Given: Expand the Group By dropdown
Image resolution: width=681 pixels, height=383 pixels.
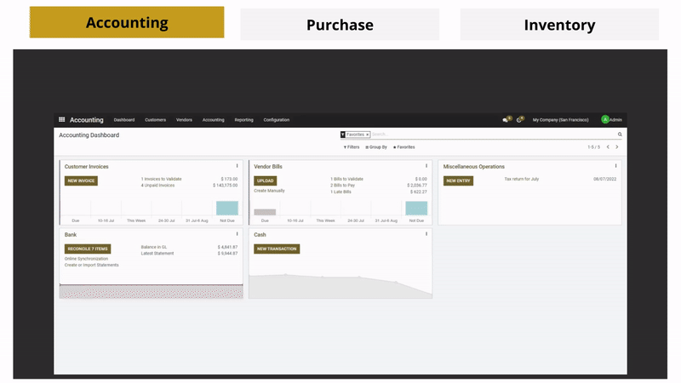Looking at the screenshot, I should (x=376, y=147).
